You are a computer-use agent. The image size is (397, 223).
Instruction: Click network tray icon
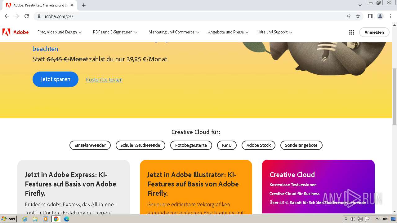click(360, 219)
